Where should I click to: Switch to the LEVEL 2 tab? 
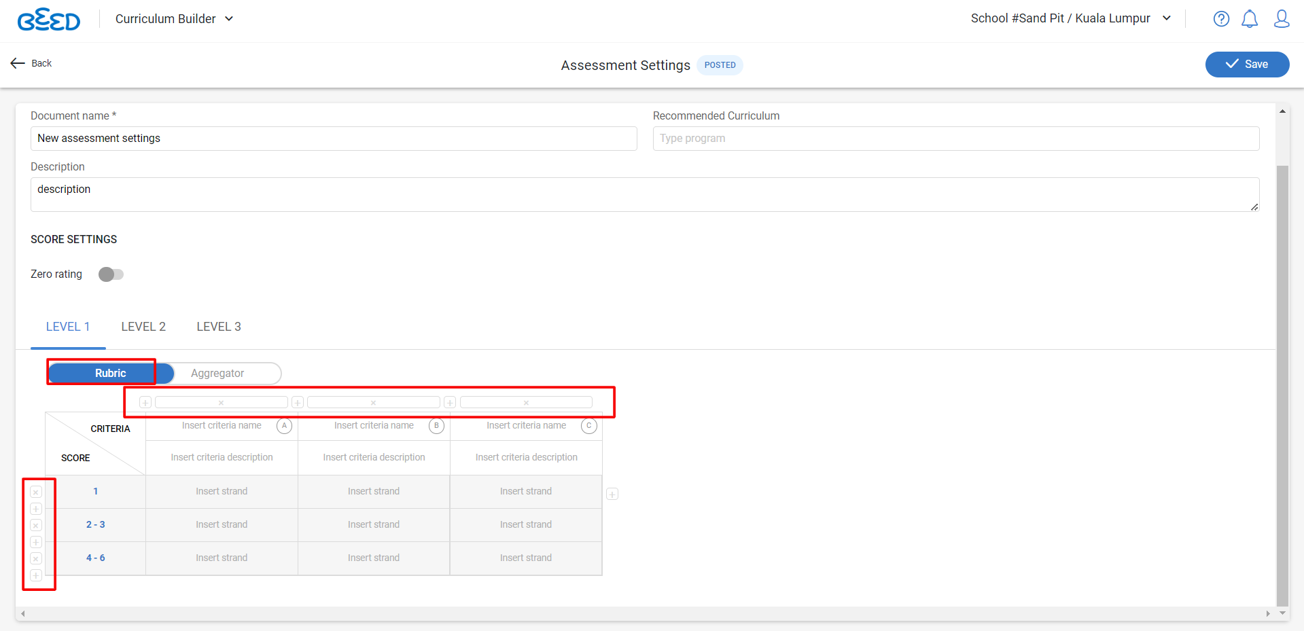(143, 327)
